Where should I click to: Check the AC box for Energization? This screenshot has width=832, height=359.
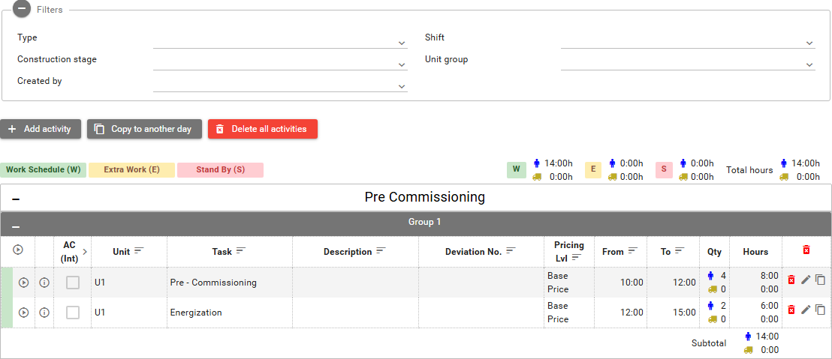tap(73, 313)
